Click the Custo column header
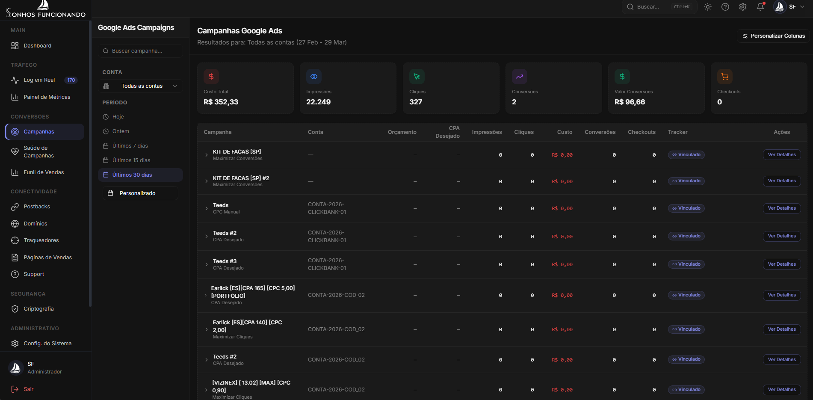813x400 pixels. pos(565,132)
